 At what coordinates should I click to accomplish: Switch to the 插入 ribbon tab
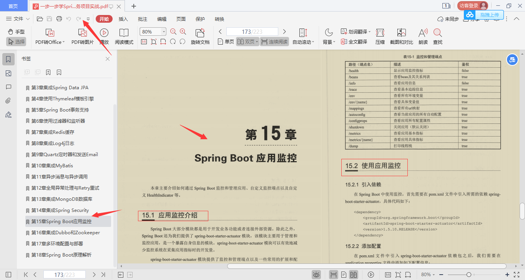(x=123, y=19)
